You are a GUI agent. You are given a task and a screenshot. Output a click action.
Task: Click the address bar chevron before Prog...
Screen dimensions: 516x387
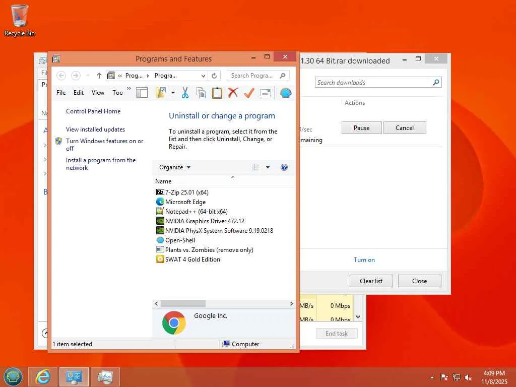[120, 76]
